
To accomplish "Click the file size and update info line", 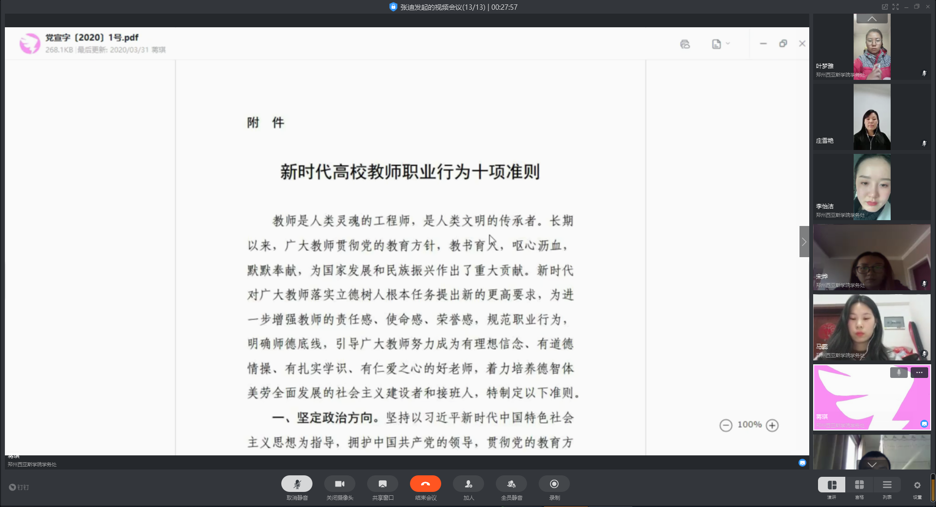I will click(105, 50).
